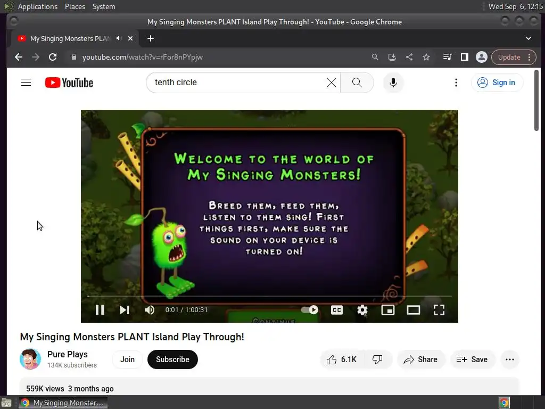Search with your voice microphone
The height and width of the screenshot is (409, 545).
tap(393, 83)
